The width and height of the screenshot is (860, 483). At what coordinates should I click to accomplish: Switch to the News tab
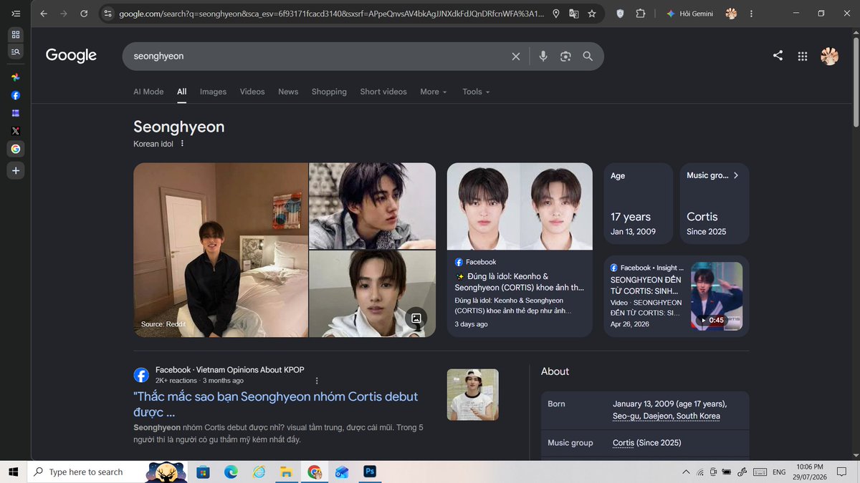[x=288, y=92]
